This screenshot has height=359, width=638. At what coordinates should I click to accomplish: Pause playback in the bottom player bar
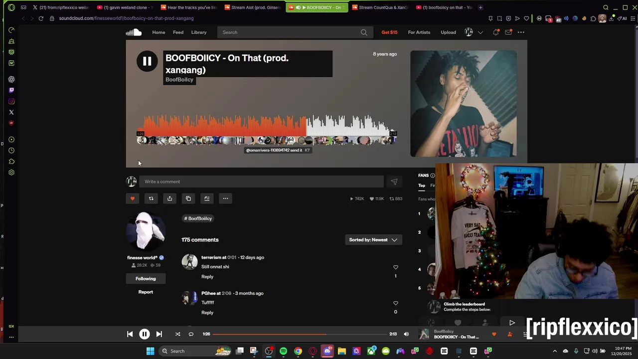pos(145,334)
